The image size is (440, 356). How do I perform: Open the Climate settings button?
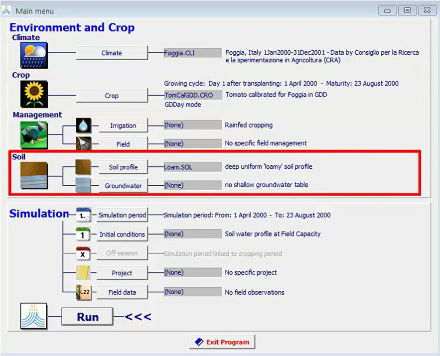click(112, 53)
